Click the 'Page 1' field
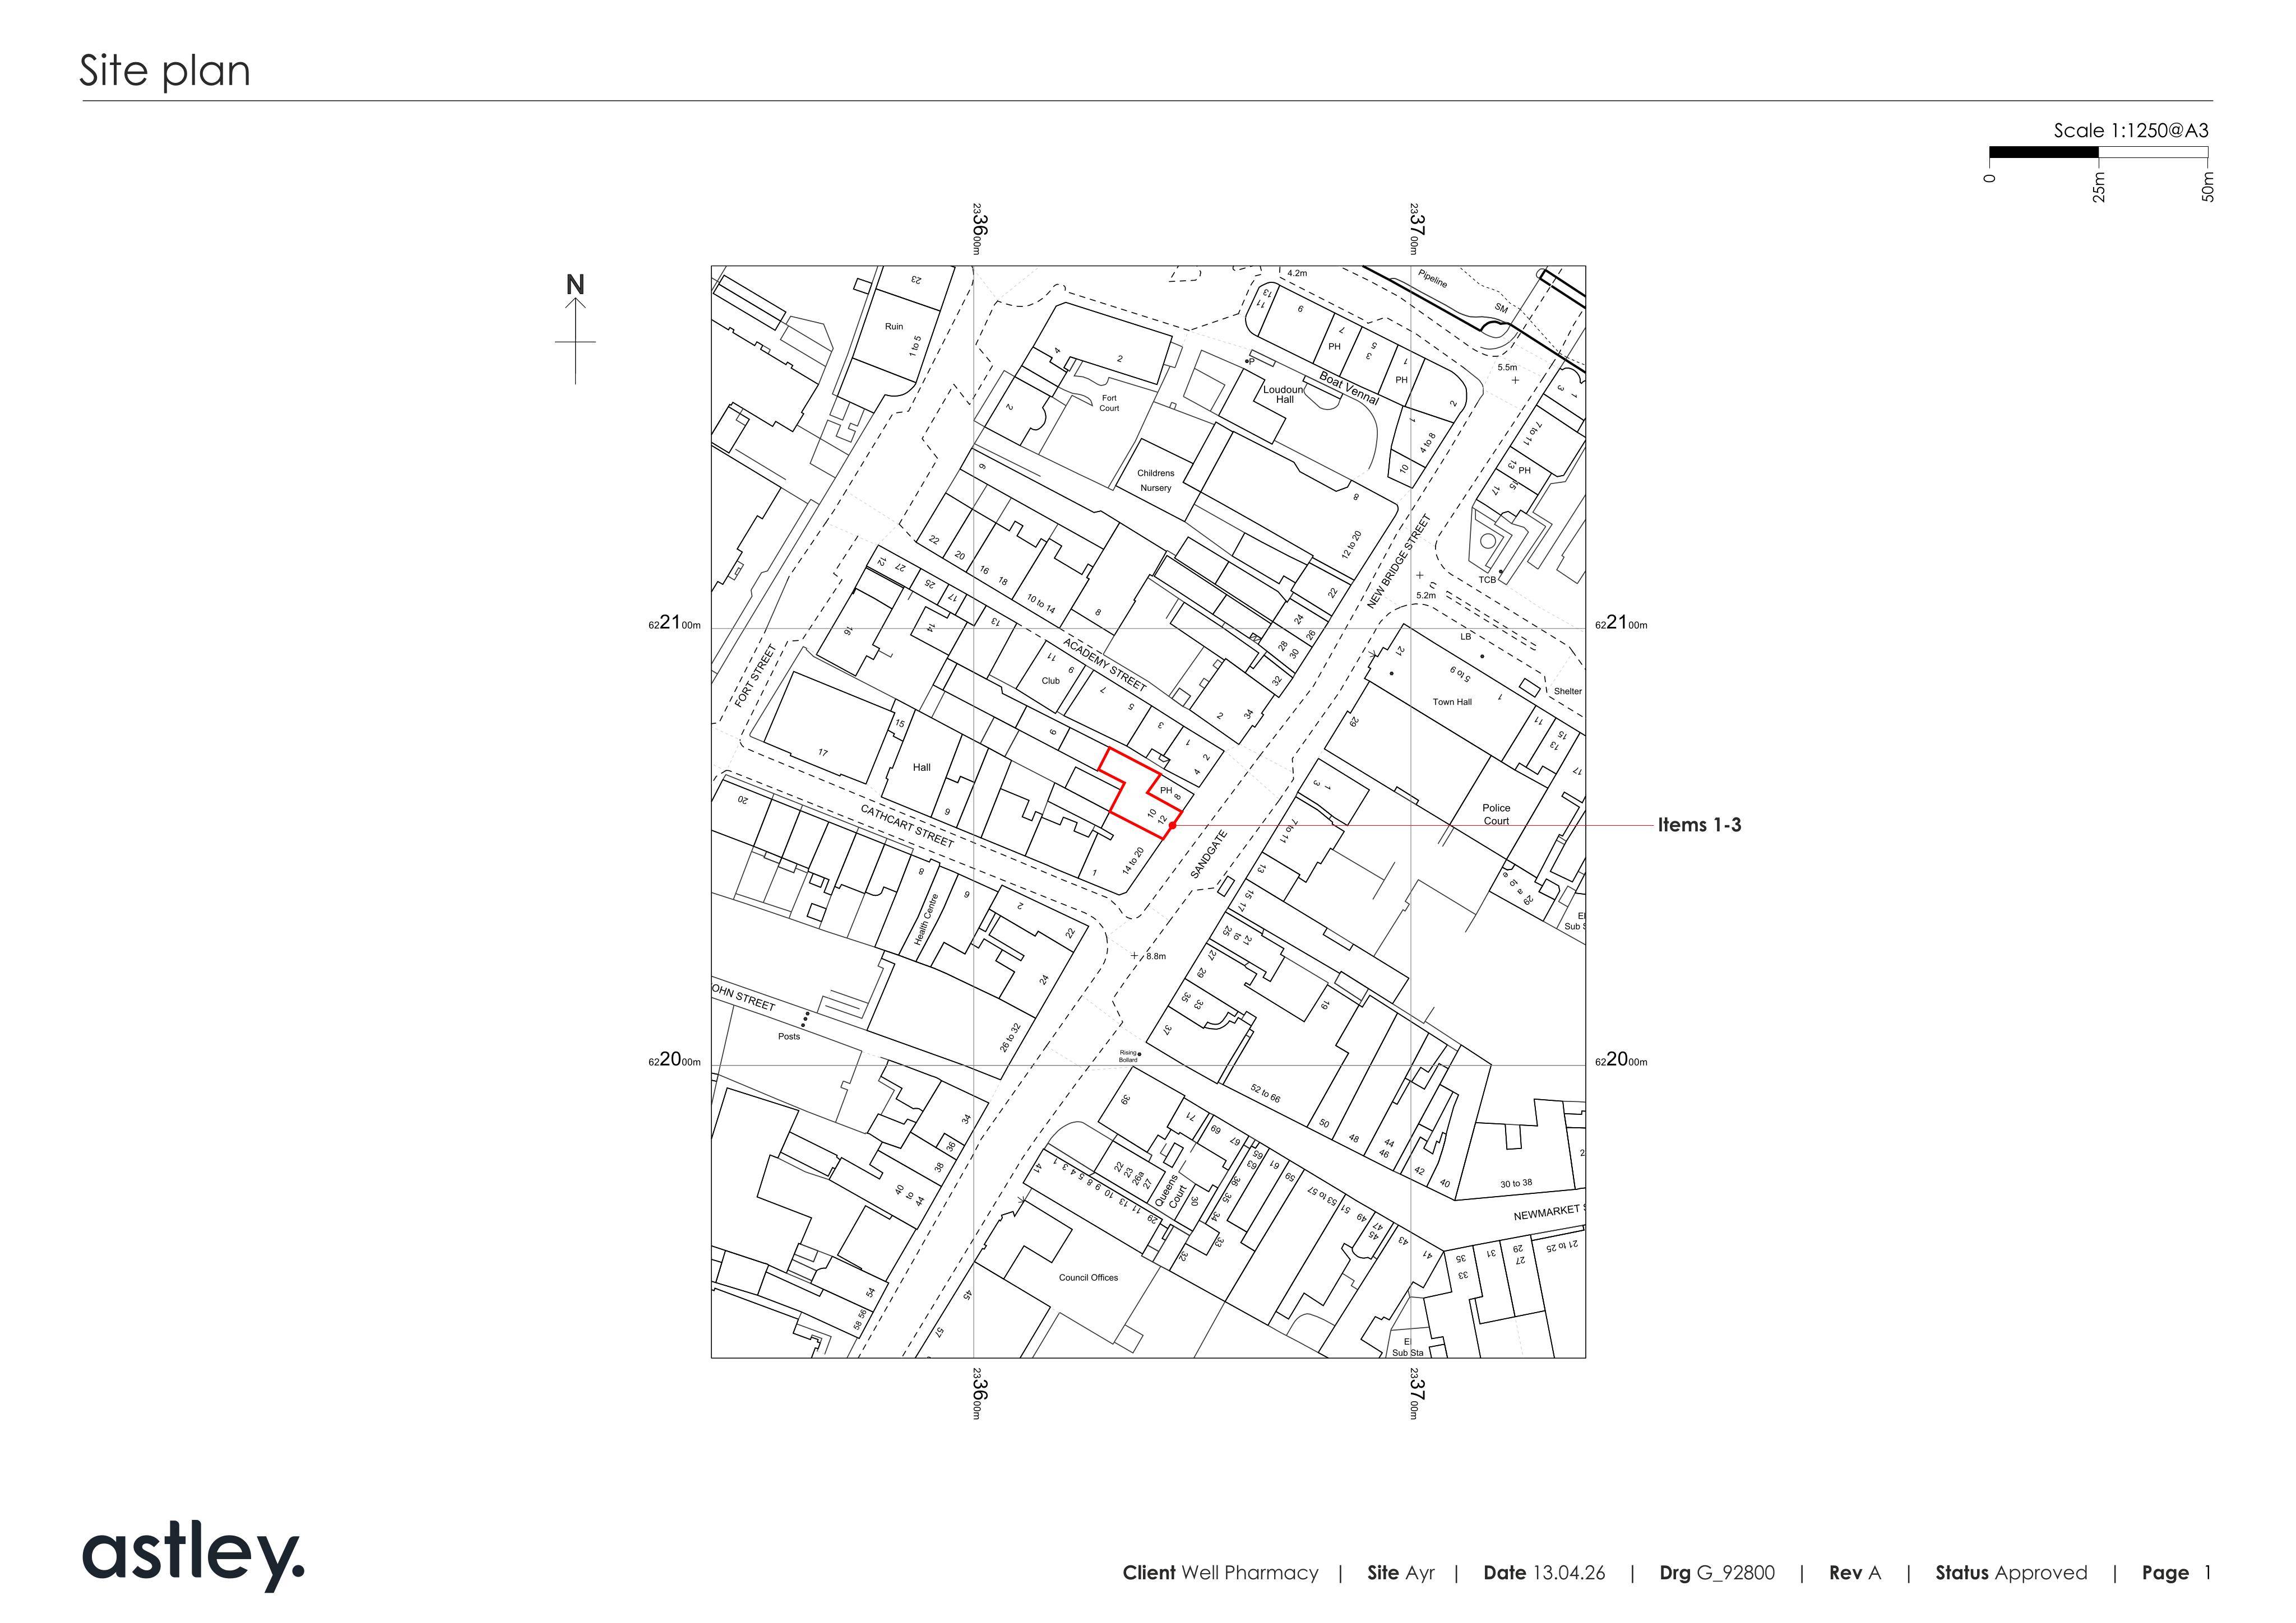2296x1623 pixels. point(2177,1573)
